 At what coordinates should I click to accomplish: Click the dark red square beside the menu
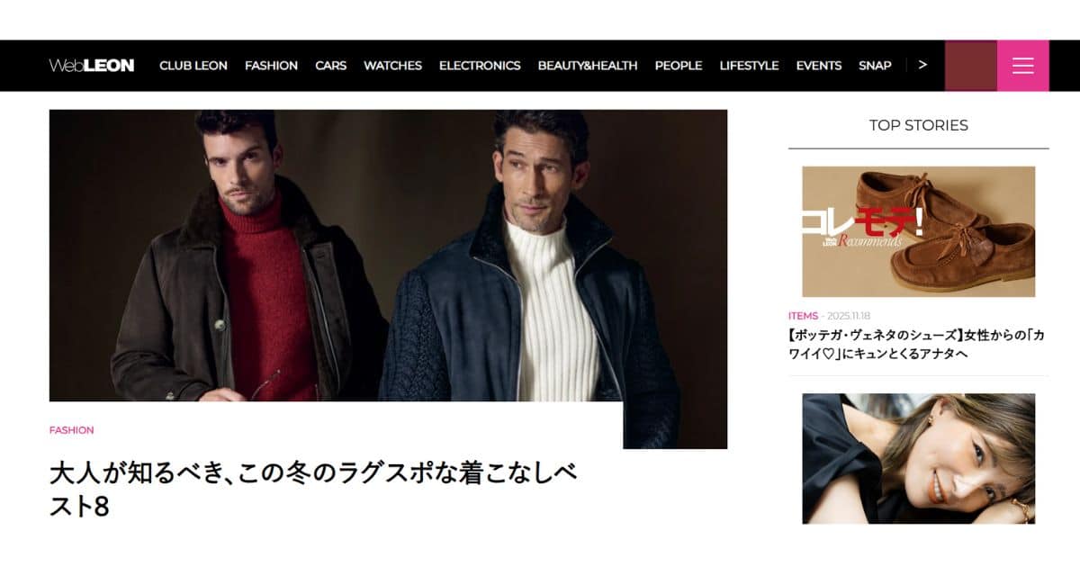[971, 66]
